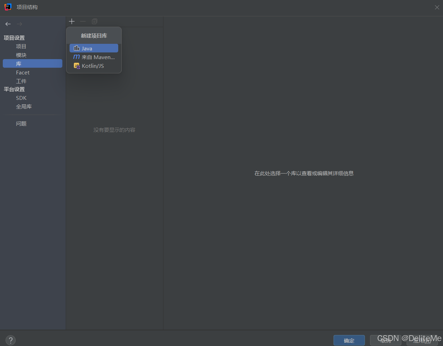Click the 在此处选择一个库 hint text
Screen dimensions: 443x346
(x=304, y=173)
